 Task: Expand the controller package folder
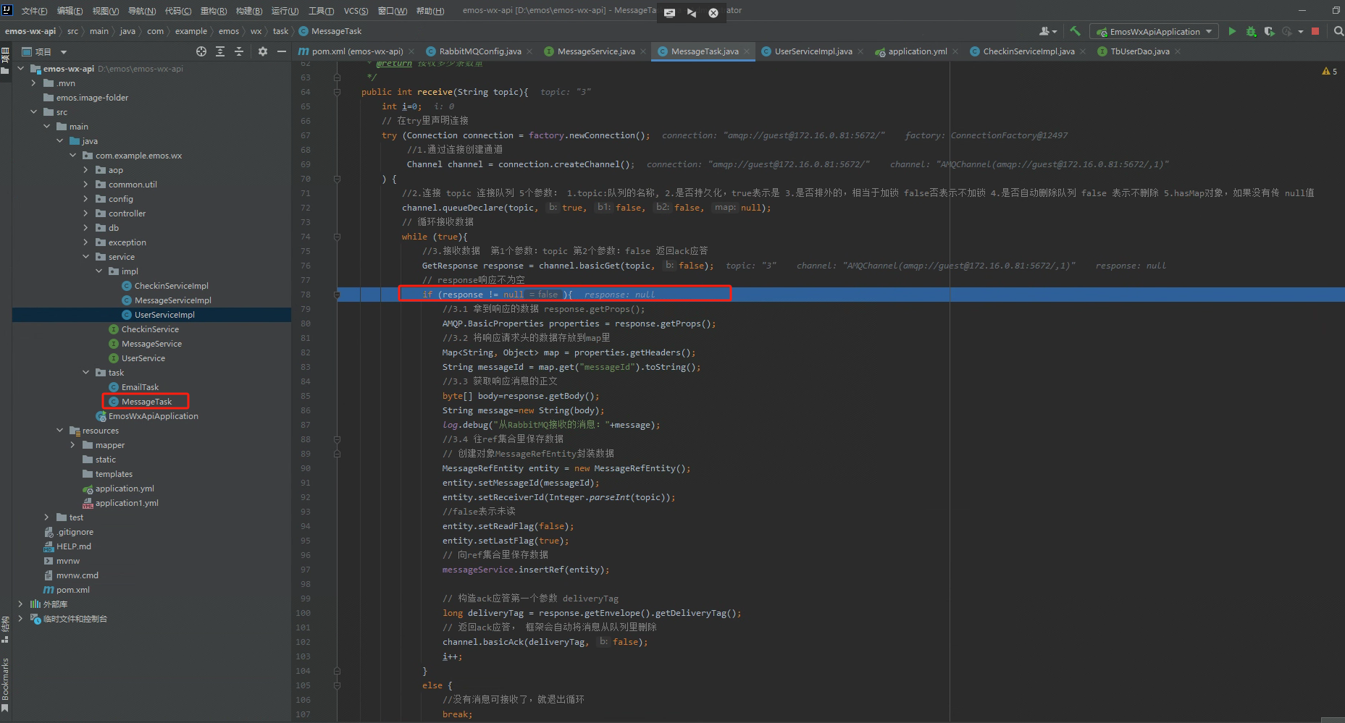pyautogui.click(x=85, y=213)
